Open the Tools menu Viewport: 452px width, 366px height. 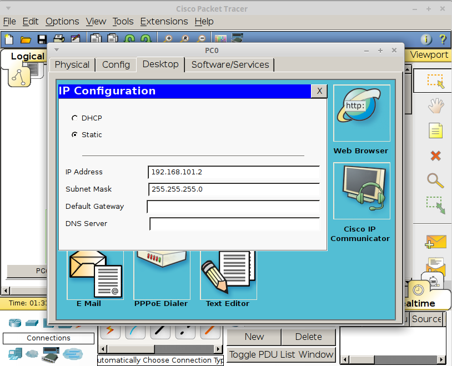(123, 22)
